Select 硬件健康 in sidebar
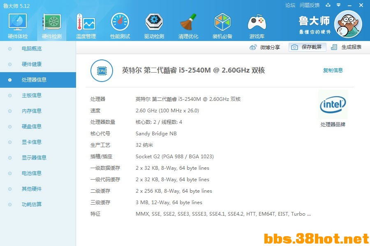The image size is (370, 246). tap(38, 64)
